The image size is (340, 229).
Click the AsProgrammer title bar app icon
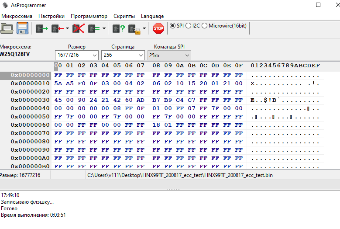pos(5,5)
